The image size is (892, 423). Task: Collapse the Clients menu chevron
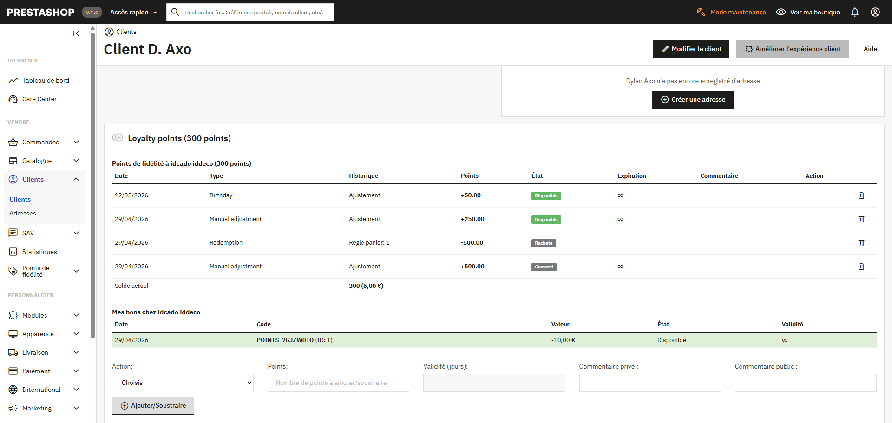[76, 179]
